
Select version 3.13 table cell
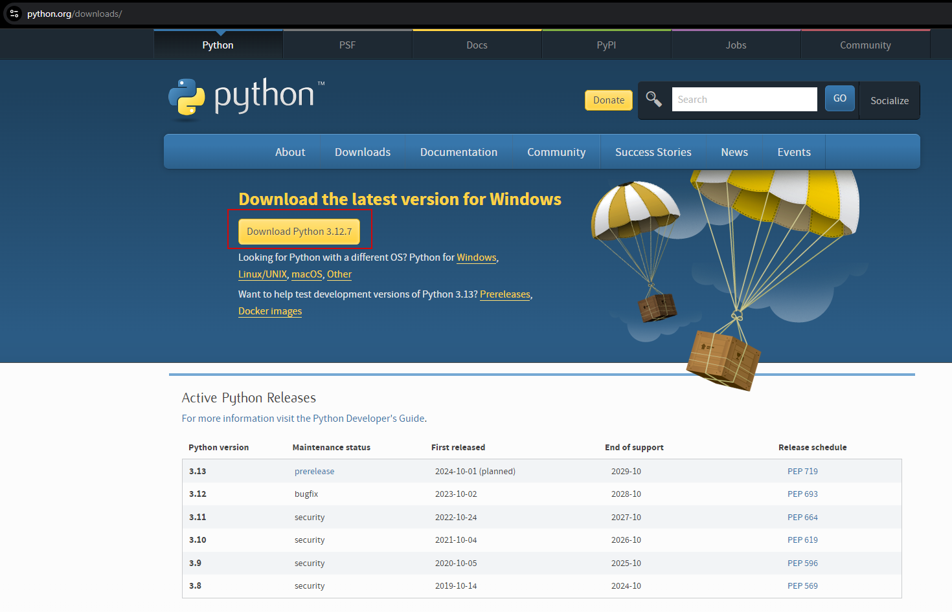[198, 472]
